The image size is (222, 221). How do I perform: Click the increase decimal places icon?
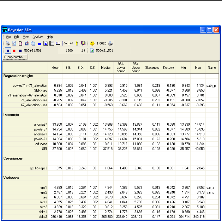click(x=64, y=44)
